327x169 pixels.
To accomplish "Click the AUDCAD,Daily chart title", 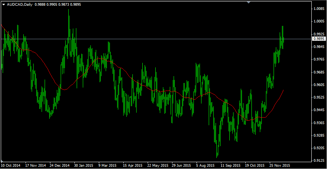I will coord(20,4).
